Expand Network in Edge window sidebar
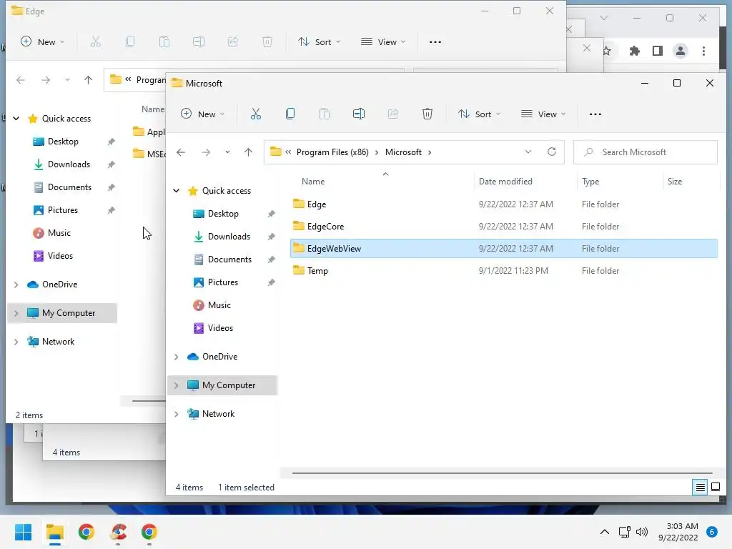The width and height of the screenshot is (732, 549). (x=16, y=342)
